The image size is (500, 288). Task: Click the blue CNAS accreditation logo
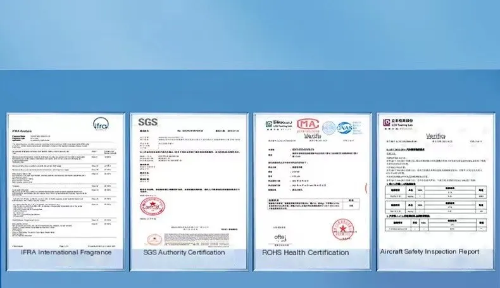(x=344, y=128)
